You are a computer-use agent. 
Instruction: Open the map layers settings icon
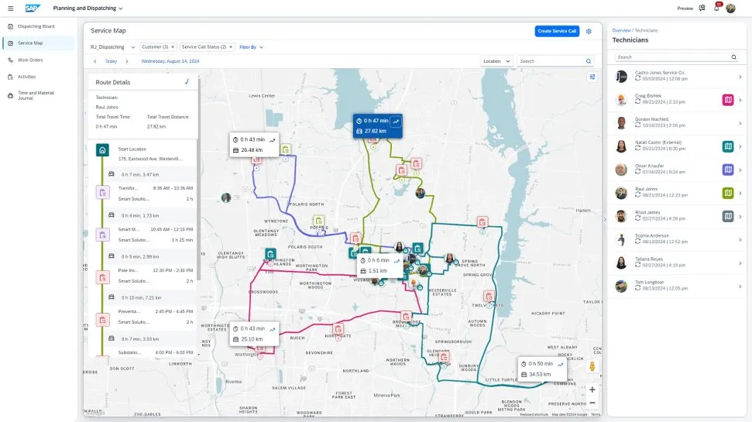click(x=592, y=77)
